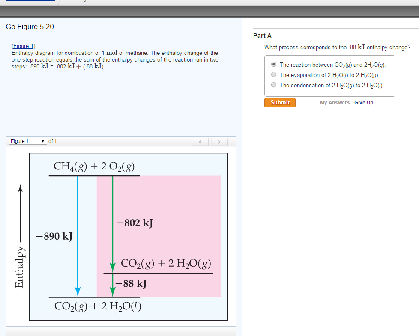Click the previous figure chevron icon
The height and width of the screenshot is (336, 419).
(x=200, y=141)
